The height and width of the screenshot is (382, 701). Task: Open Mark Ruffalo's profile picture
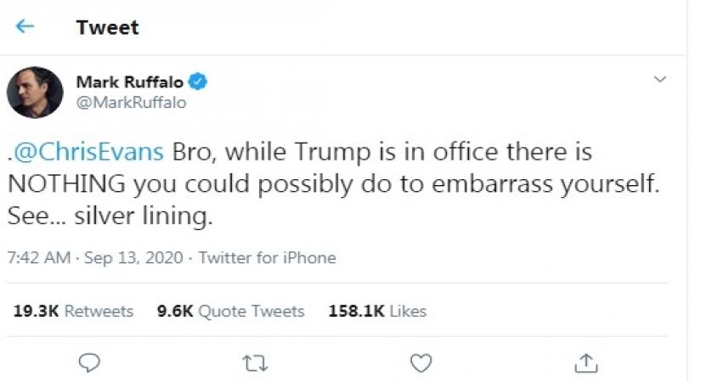[35, 92]
